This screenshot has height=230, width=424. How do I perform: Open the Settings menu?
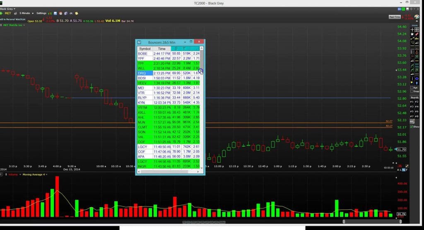coord(41,13)
